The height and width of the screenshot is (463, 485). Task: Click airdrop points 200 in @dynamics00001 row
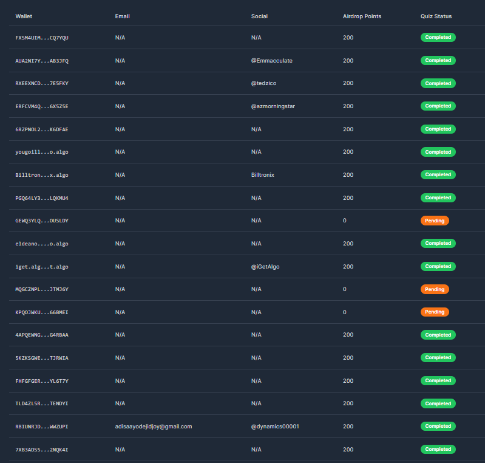(x=348, y=427)
